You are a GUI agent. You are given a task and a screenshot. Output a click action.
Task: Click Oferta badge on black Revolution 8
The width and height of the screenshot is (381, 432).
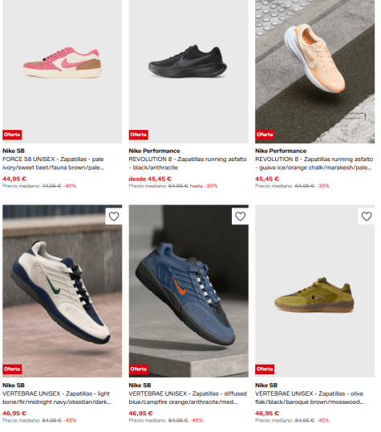coord(139,135)
